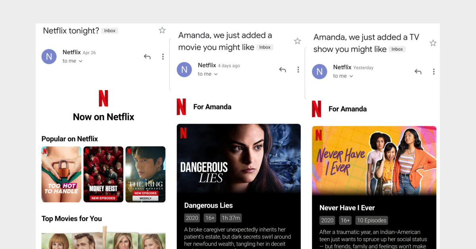Click Inbox label on 'show you might like' email
476x249 pixels.
pyautogui.click(x=397, y=49)
